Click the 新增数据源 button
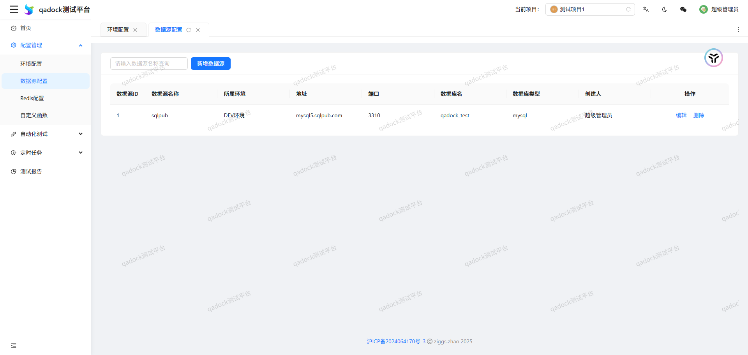Screen dimensions: 748x355 click(x=211, y=64)
